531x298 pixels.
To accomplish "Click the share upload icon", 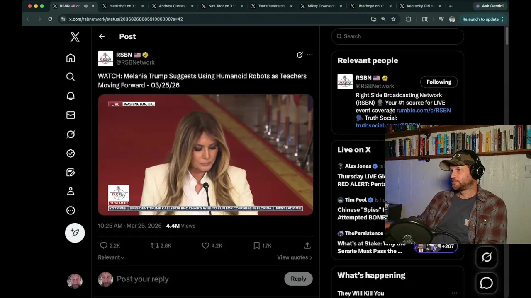I will pyautogui.click(x=307, y=245).
